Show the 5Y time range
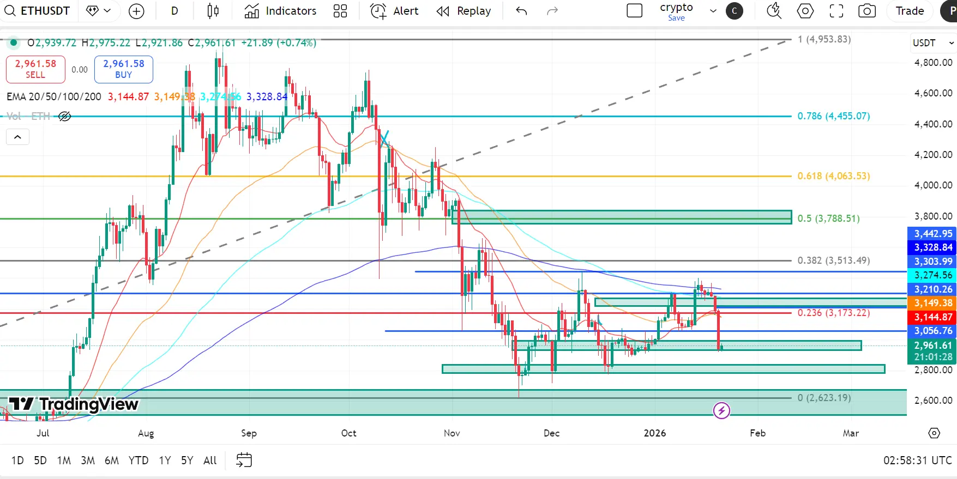Screen dimensions: 957x479 pyautogui.click(x=187, y=460)
